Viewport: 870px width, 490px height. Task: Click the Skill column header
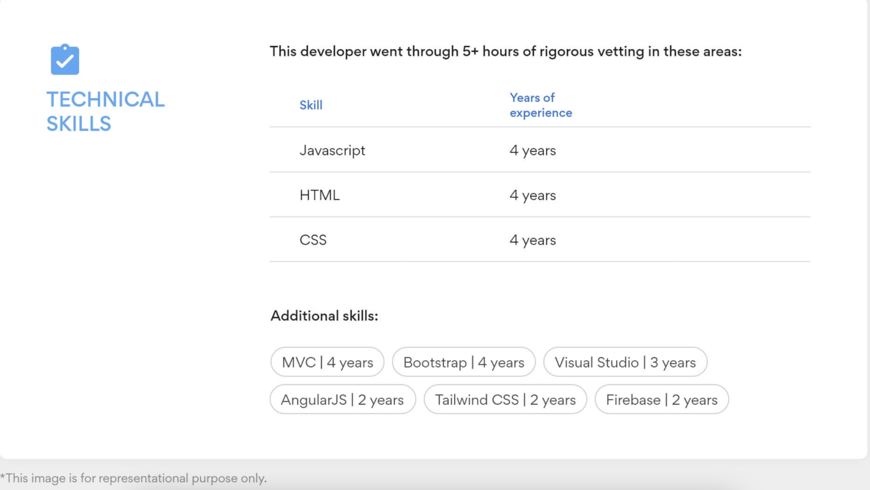coord(311,105)
